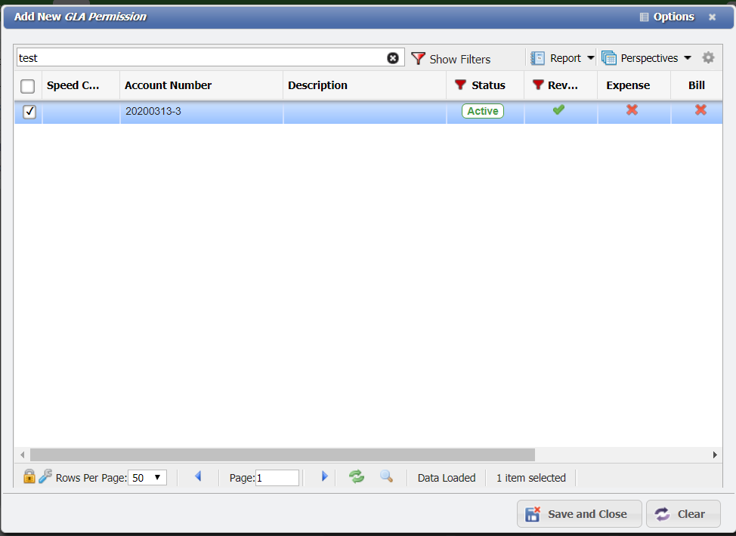736x536 pixels.
Task: Toggle the select-all checkbox in the header
Action: [28, 86]
